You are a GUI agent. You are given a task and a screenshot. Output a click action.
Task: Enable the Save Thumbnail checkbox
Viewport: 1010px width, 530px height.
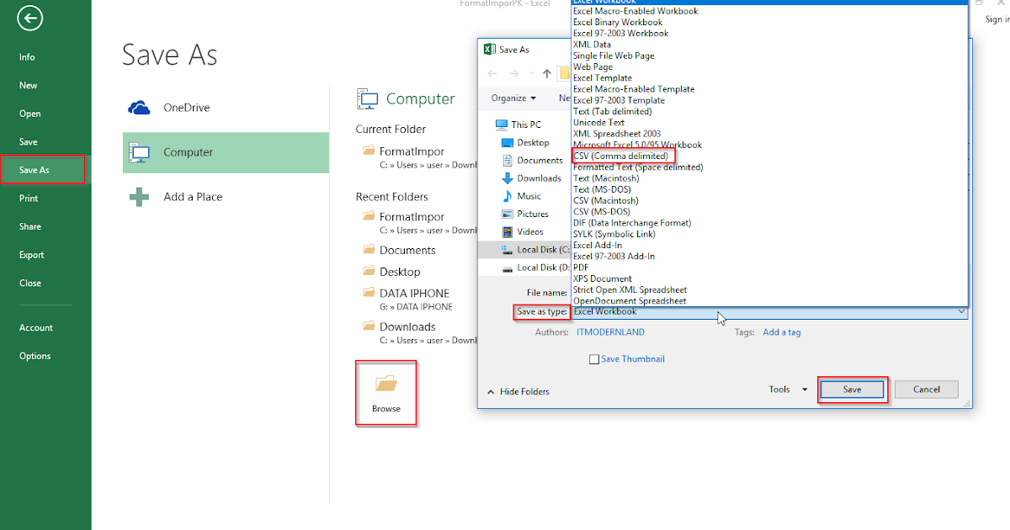coord(595,359)
